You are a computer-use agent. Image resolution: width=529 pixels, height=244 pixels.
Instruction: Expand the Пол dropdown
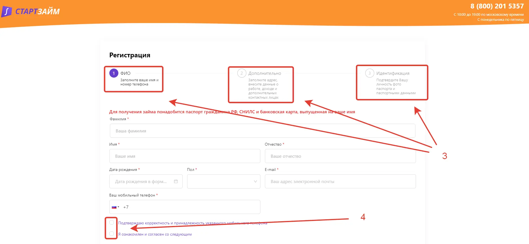click(x=224, y=181)
